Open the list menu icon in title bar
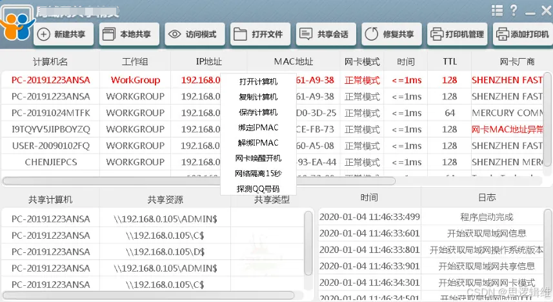The image size is (553, 302). pos(497,11)
